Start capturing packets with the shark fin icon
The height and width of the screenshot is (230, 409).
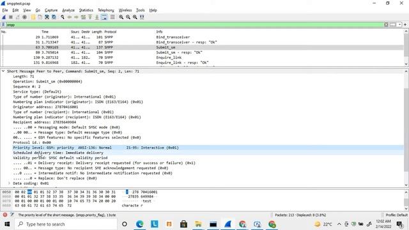(4, 17)
